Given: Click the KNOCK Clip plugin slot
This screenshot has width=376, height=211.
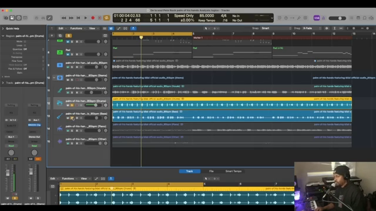Looking at the screenshot, I should (x=34, y=125).
